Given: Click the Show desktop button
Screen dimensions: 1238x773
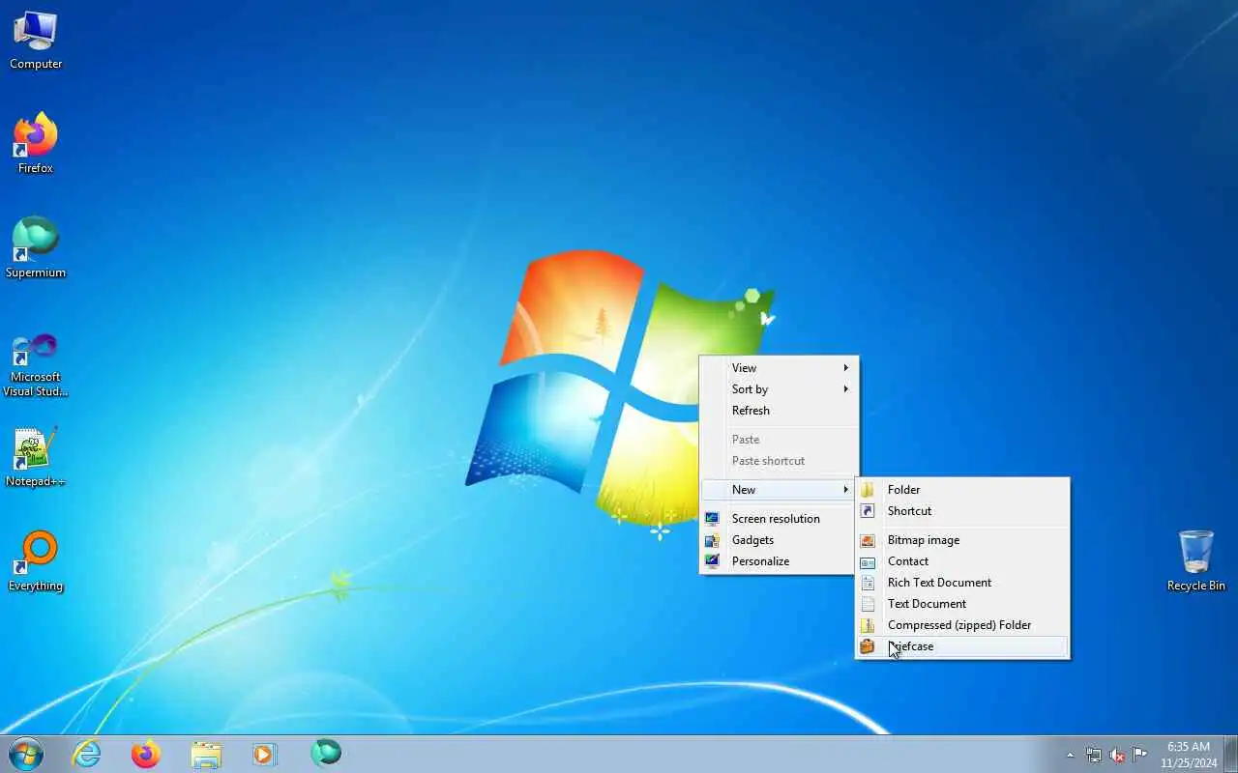Looking at the screenshot, I should [1231, 755].
